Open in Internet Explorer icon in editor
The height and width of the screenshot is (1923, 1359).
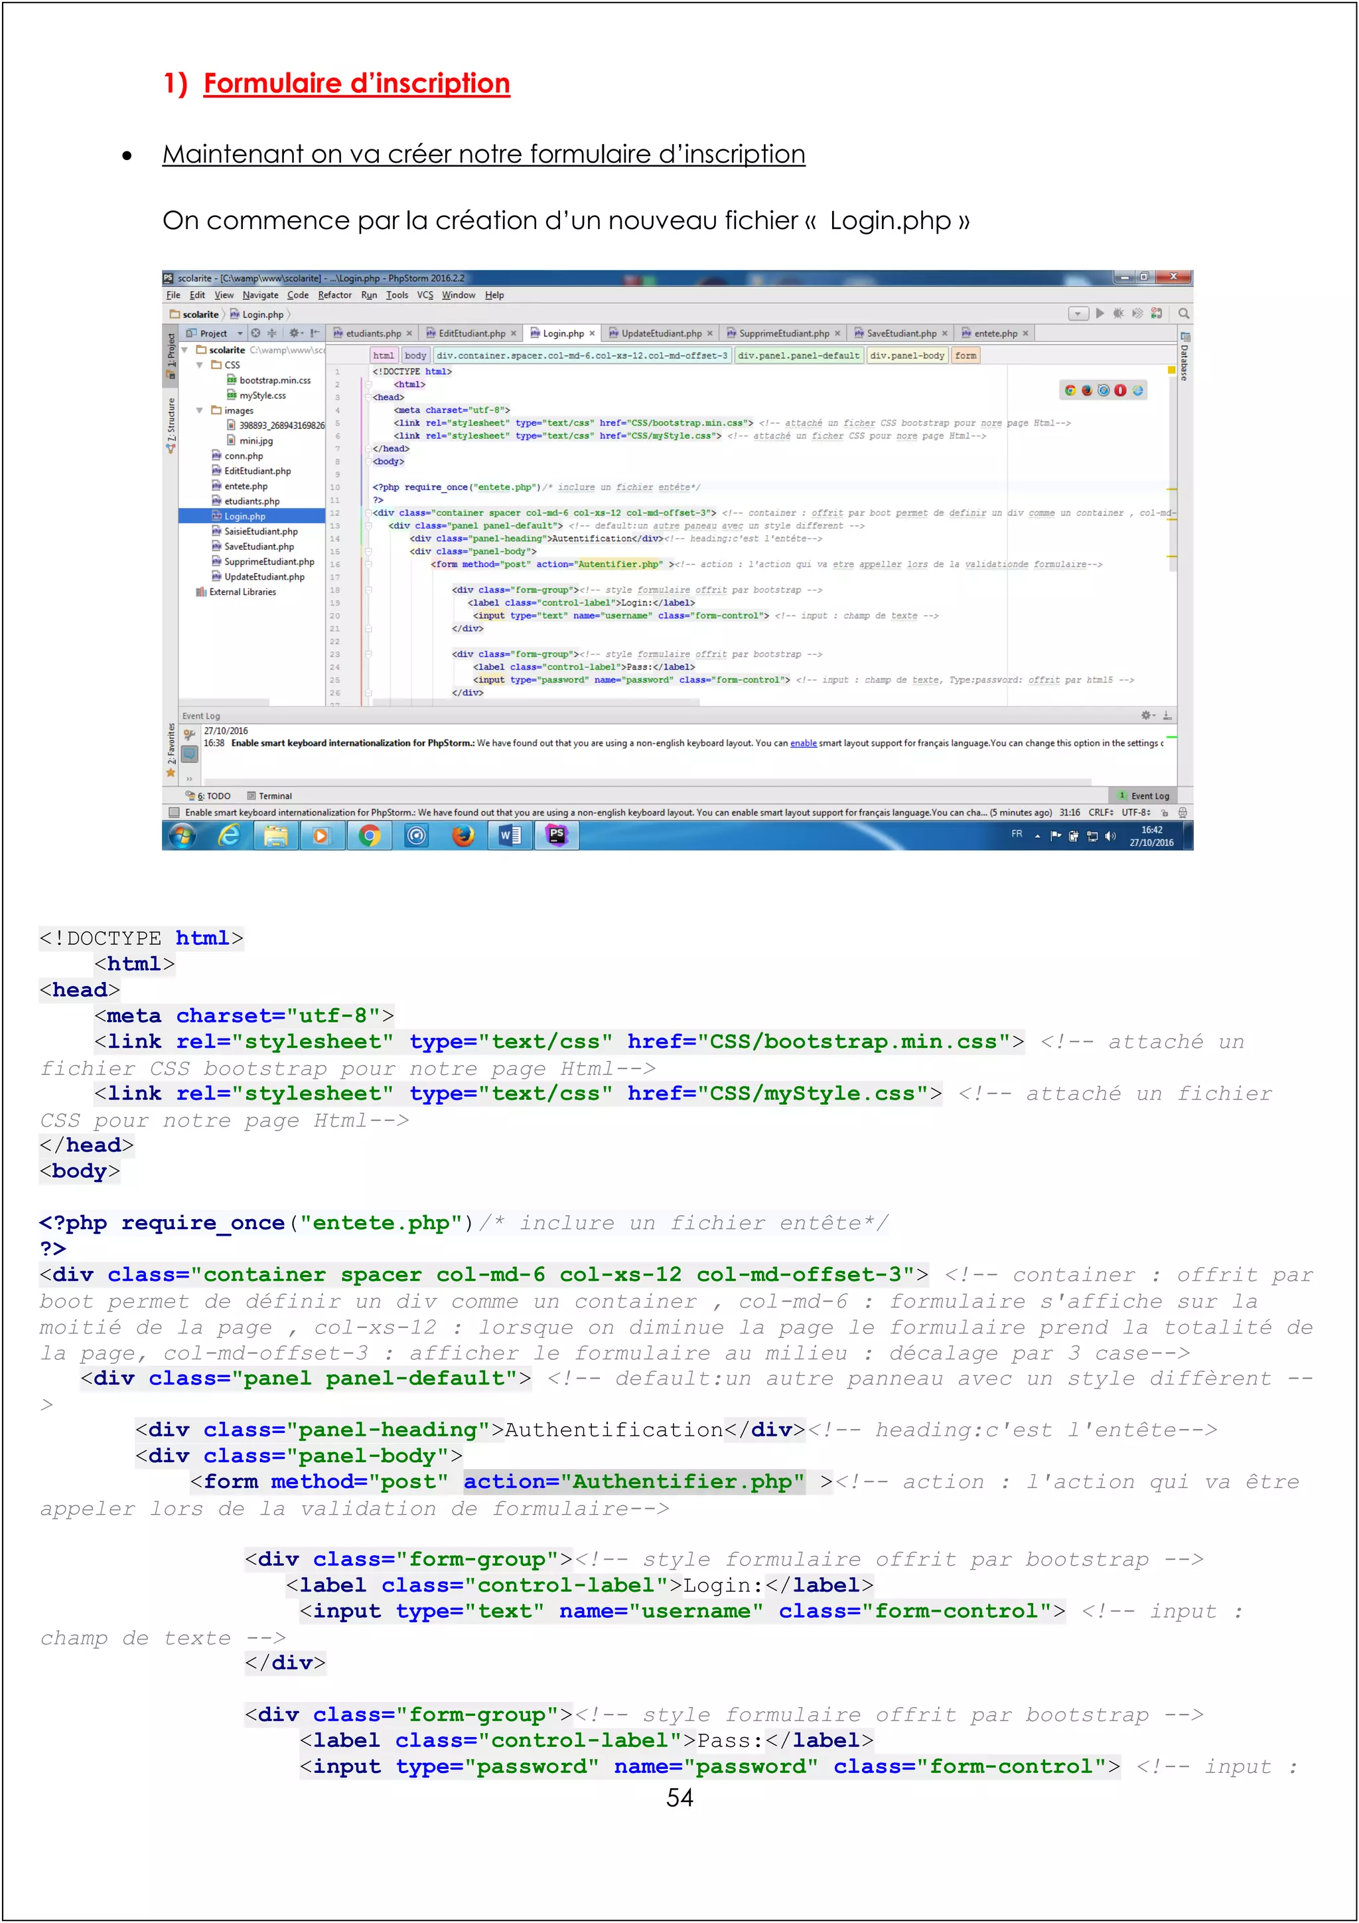point(1137,390)
